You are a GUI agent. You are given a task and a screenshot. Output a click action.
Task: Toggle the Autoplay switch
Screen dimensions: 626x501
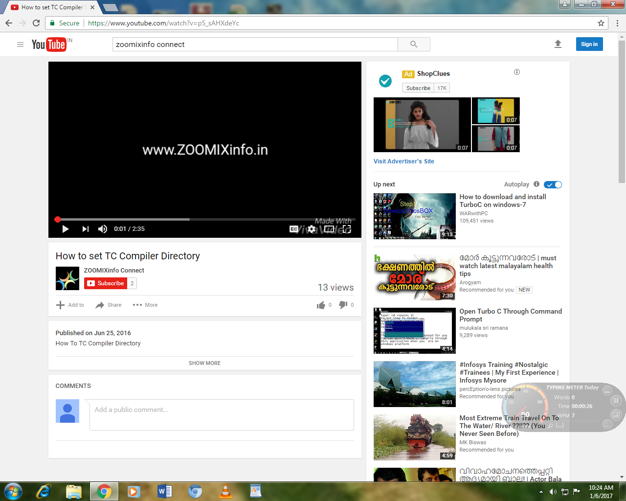553,184
